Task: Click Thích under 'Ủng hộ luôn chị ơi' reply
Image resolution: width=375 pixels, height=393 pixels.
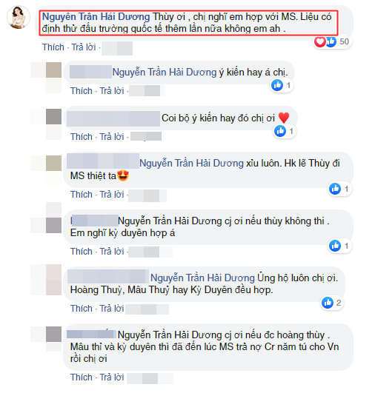Action: point(82,309)
